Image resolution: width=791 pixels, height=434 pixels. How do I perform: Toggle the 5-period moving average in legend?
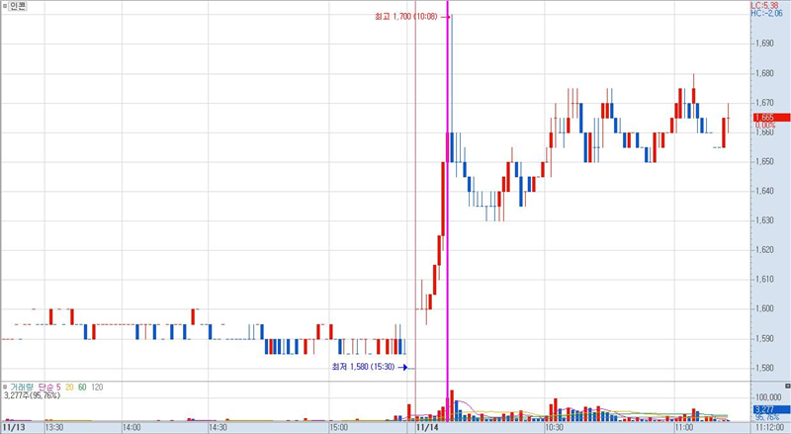click(58, 386)
